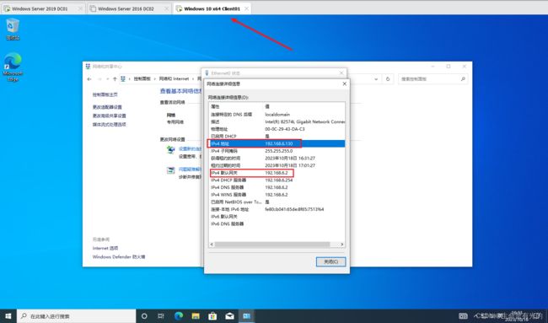Expand the breadcrumb arrow after 控制面板
Image resolution: width=548 pixels, height=323 pixels.
click(x=155, y=79)
